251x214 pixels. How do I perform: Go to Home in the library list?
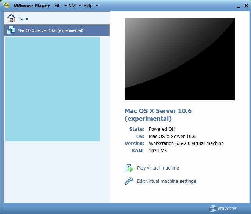point(57,18)
